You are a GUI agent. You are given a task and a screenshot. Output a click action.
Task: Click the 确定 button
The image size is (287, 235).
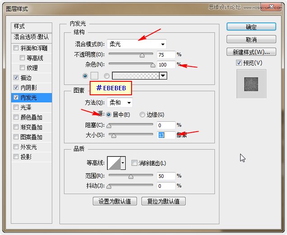pyautogui.click(x=251, y=27)
